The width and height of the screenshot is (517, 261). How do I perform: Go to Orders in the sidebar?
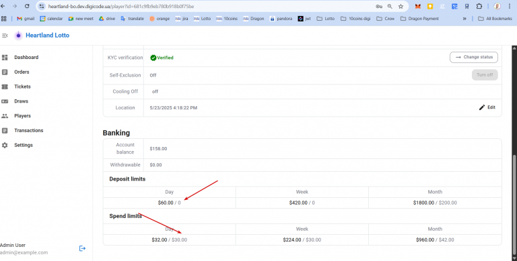point(22,72)
